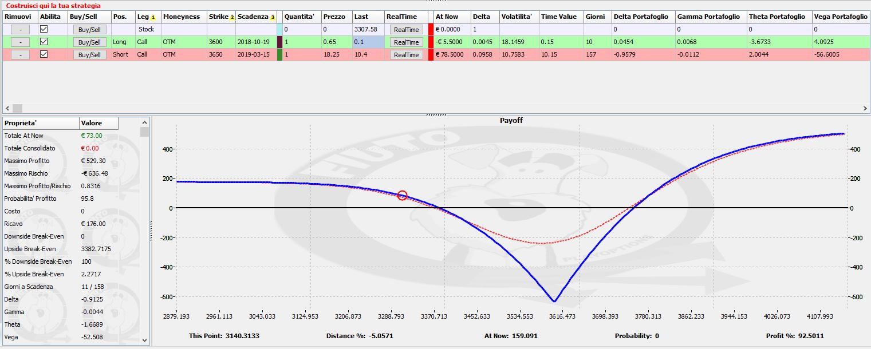871x349 pixels.
Task: Uncheck Abilita for the Long Call leg
Action: pos(44,41)
